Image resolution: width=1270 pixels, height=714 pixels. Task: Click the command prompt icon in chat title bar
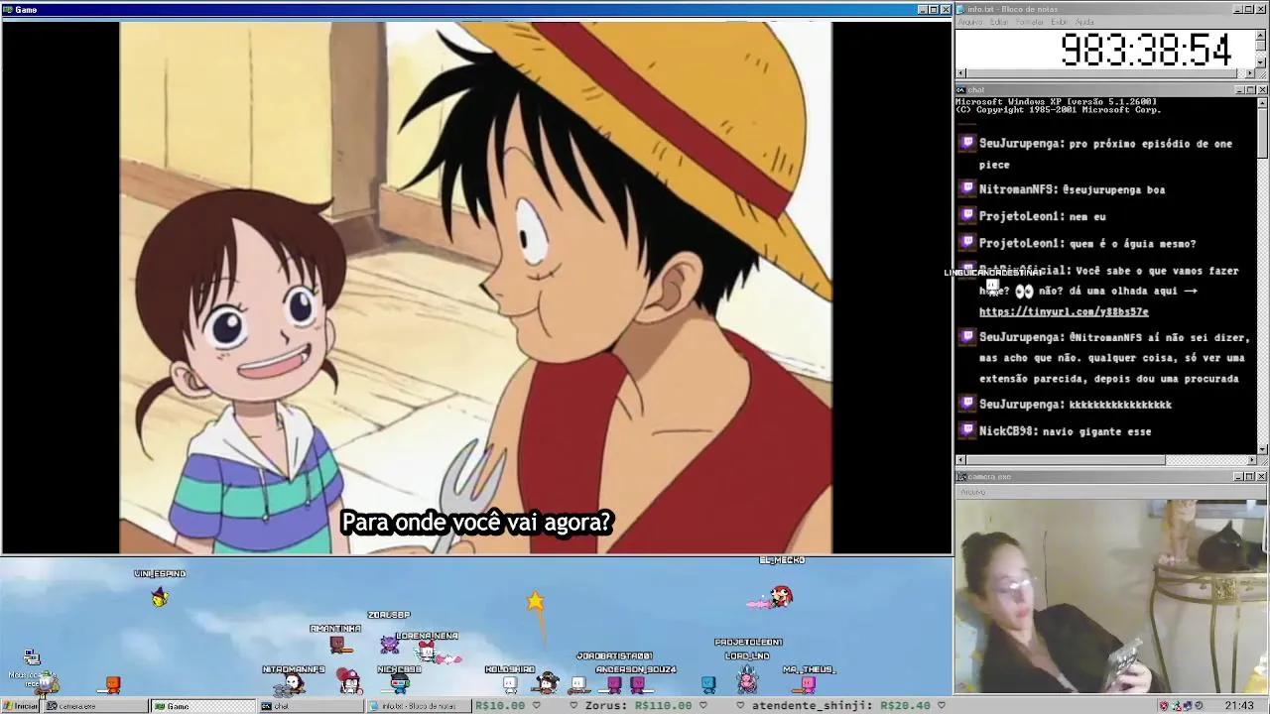tap(961, 89)
